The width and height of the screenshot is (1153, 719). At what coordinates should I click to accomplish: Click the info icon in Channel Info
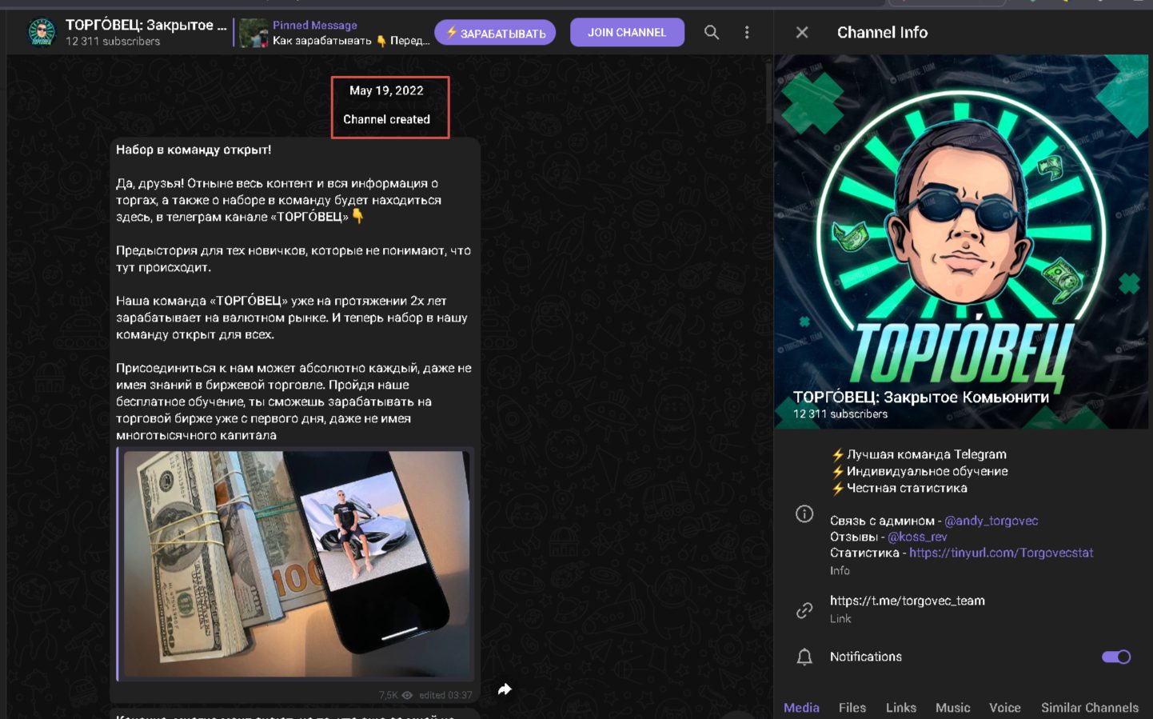[x=804, y=513]
